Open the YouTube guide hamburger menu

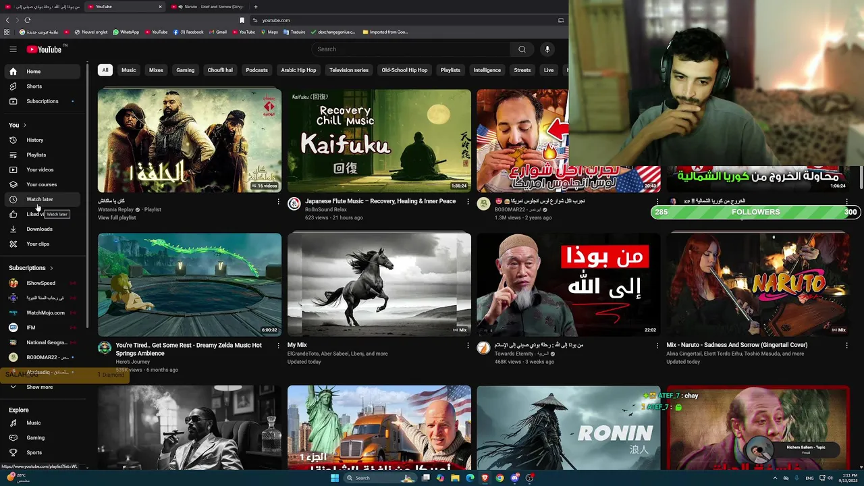[x=13, y=49]
